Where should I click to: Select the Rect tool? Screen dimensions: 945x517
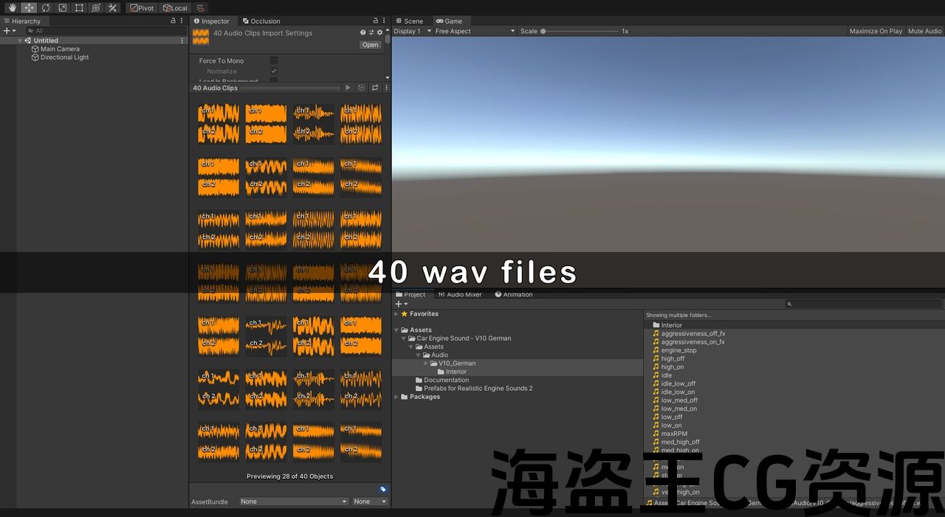(x=79, y=7)
